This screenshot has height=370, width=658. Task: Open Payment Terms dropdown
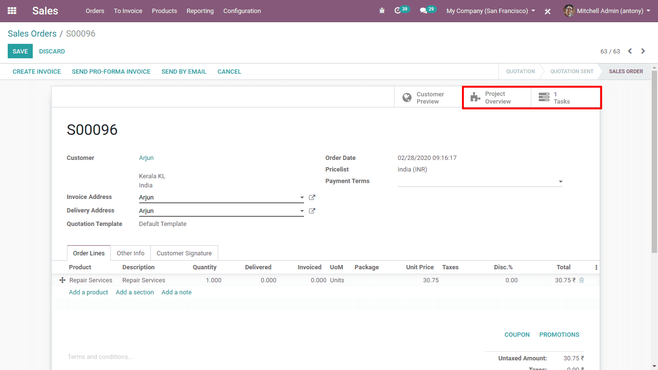480,182
